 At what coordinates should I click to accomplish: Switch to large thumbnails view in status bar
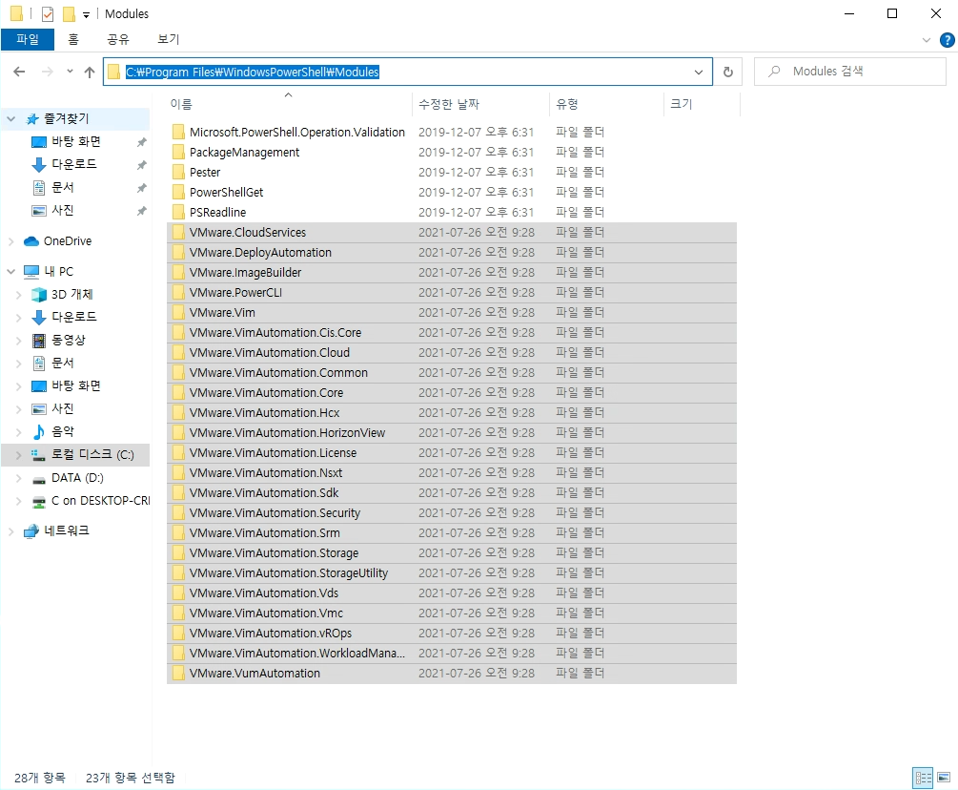(943, 777)
